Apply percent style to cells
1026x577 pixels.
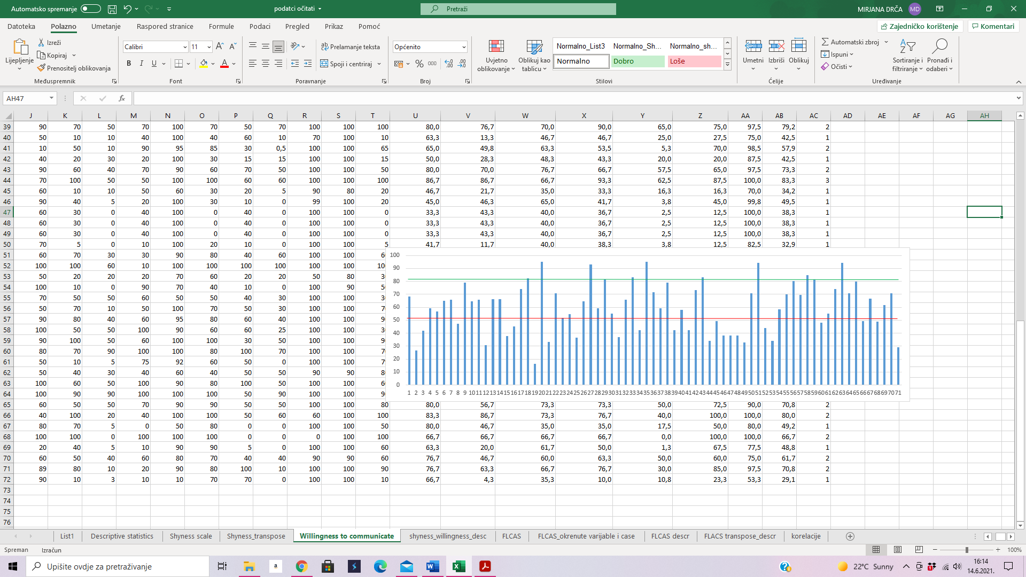coord(419,64)
